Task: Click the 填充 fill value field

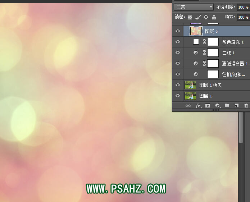Action: pyautogui.click(x=243, y=17)
